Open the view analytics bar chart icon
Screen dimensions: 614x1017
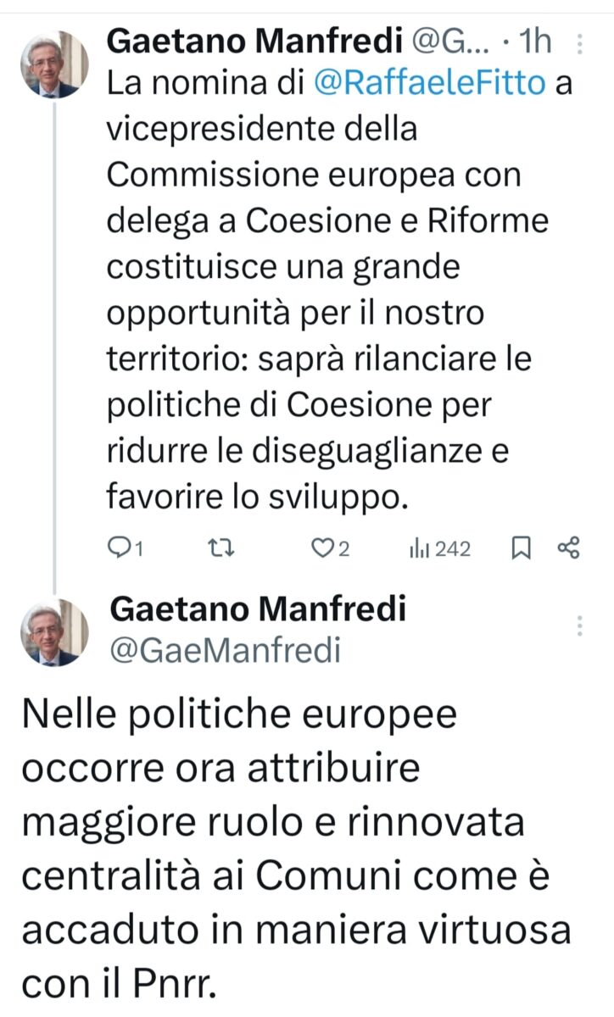(x=418, y=549)
